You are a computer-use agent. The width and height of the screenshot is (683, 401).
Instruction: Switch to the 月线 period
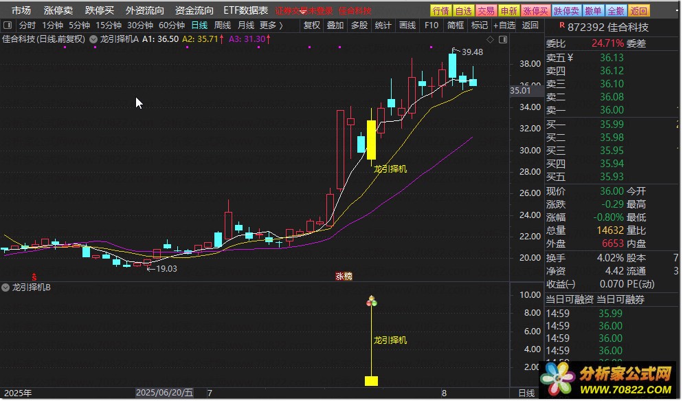246,25
